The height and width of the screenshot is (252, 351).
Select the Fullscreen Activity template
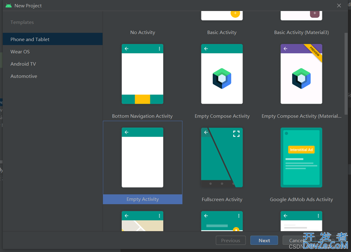222,157
